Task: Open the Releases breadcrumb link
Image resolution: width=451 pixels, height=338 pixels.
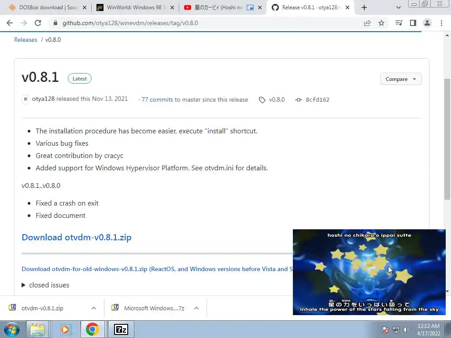Action: point(26,40)
